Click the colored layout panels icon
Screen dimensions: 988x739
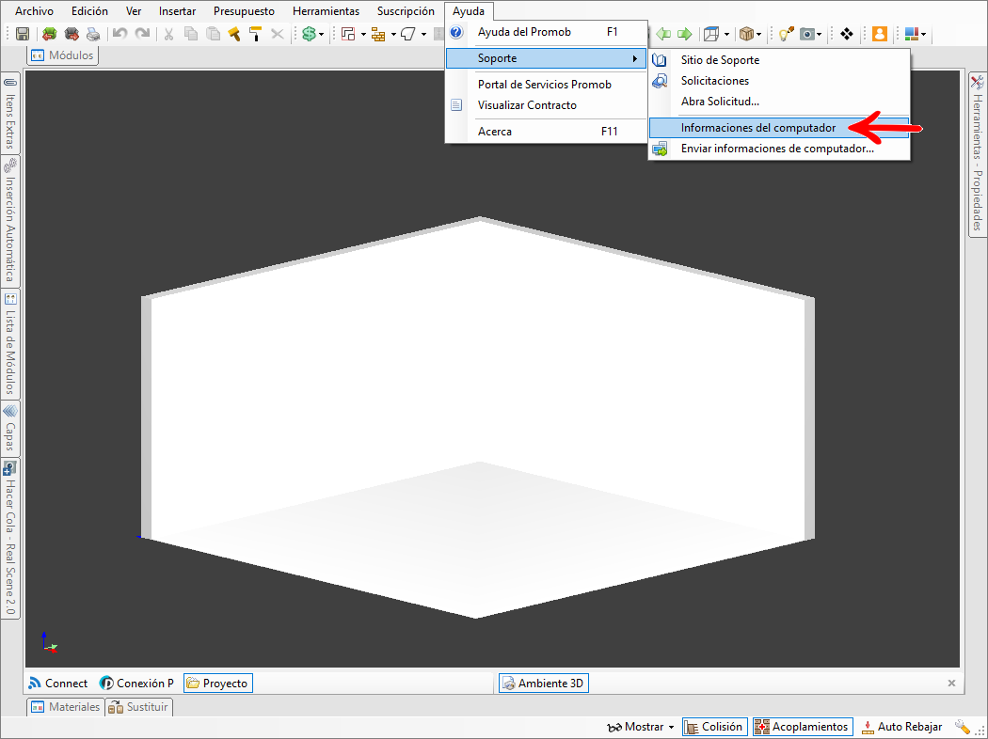coord(911,34)
